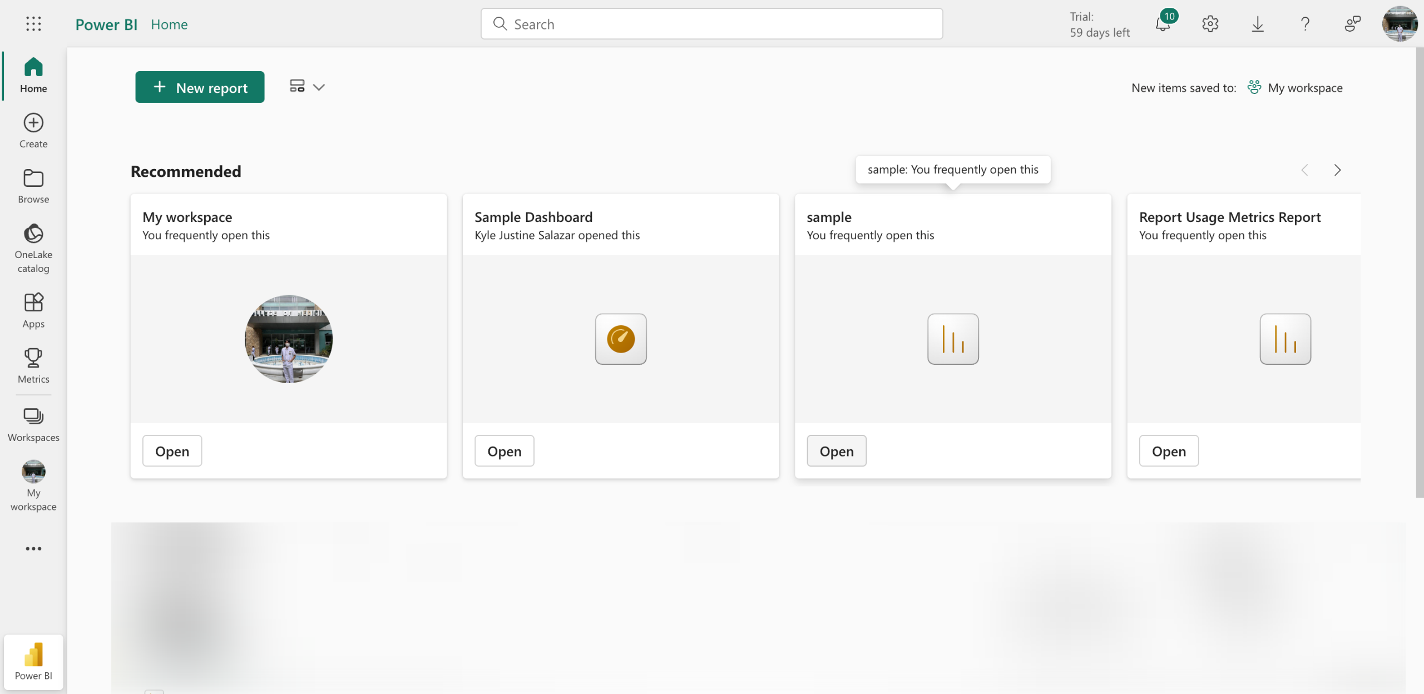
Task: Open Metrics trophy icon in sidebar
Action: coord(33,365)
